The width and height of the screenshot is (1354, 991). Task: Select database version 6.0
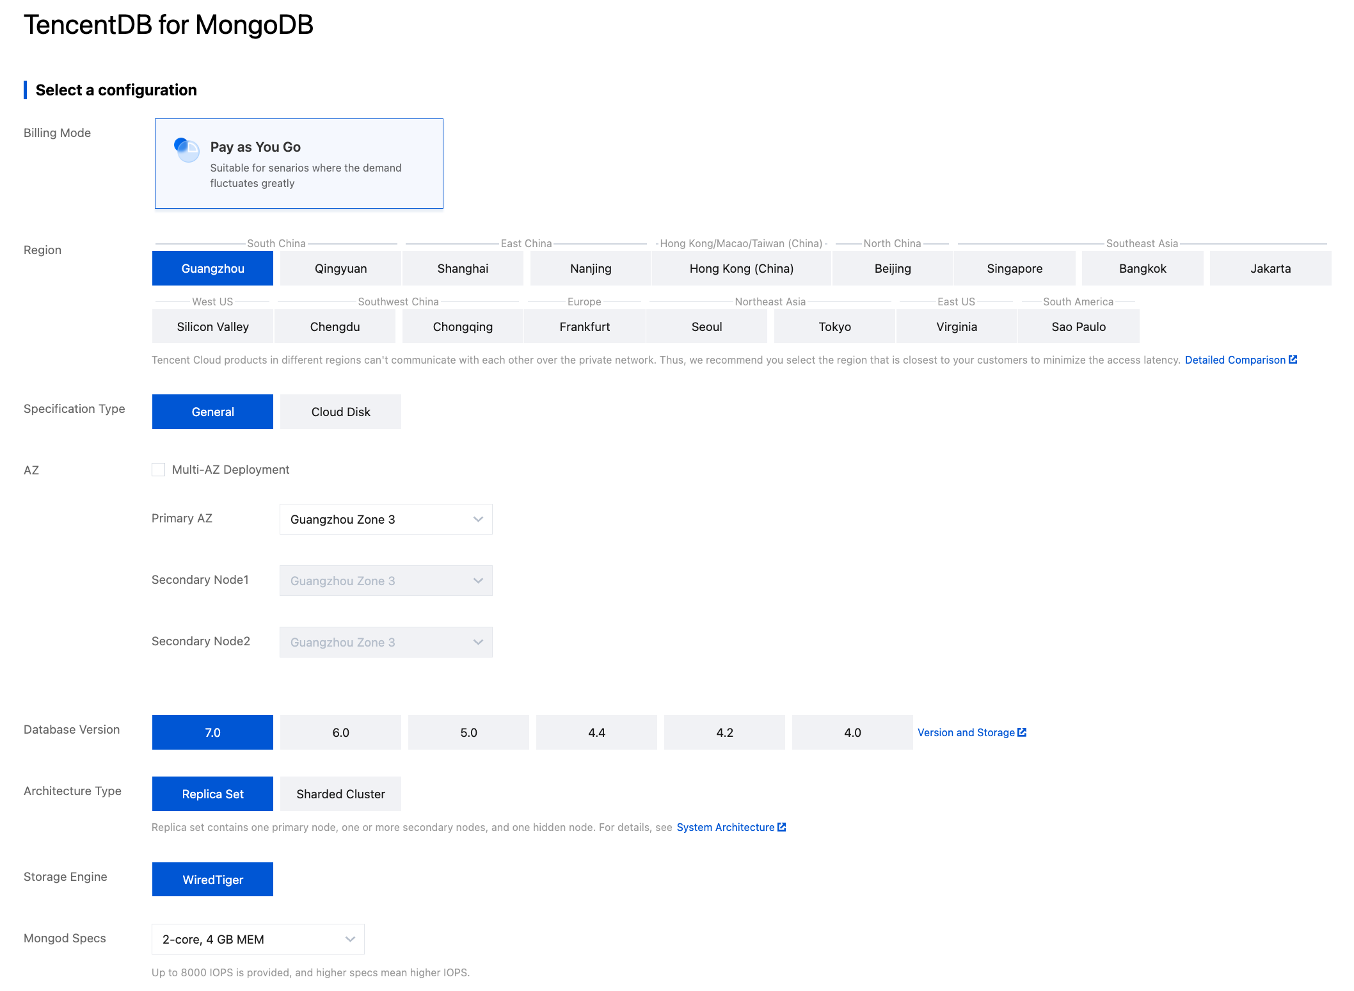coord(340,732)
